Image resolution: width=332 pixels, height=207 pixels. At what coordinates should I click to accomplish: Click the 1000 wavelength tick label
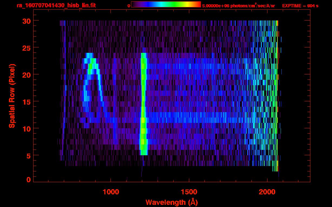[x=111, y=192]
